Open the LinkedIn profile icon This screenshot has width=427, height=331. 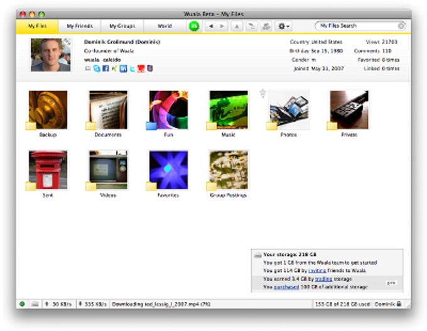[x=123, y=68]
